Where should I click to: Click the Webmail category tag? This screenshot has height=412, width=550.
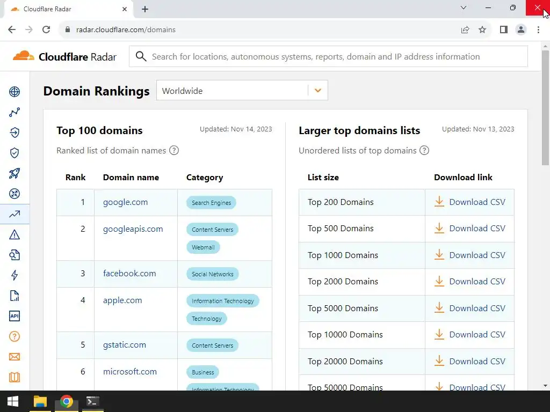pos(203,247)
